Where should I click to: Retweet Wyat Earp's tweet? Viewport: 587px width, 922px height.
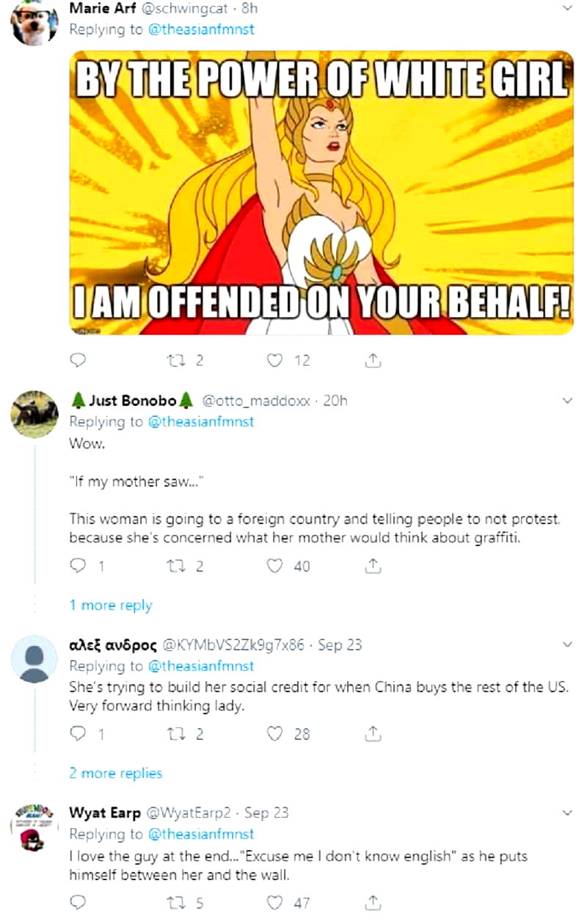point(178,903)
